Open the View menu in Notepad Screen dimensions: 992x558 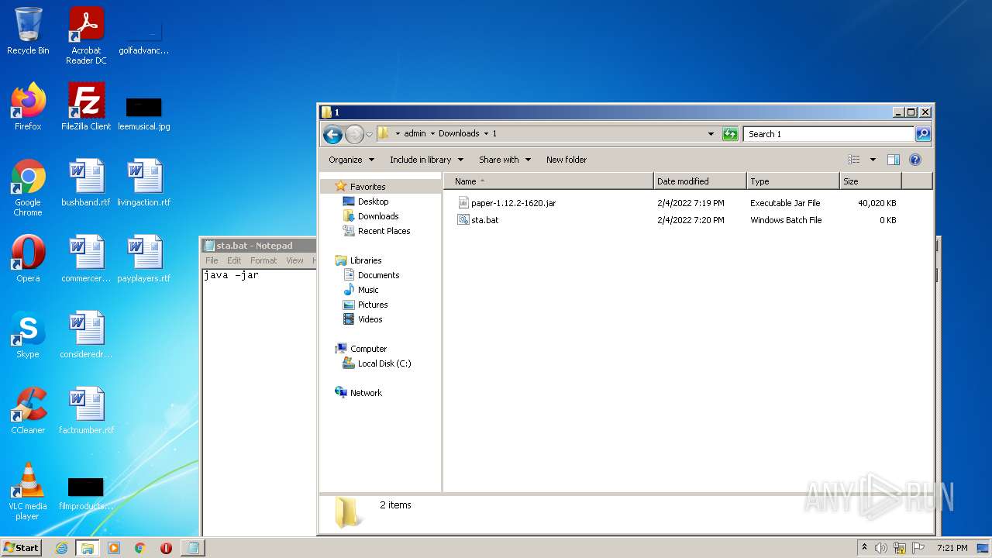294,260
